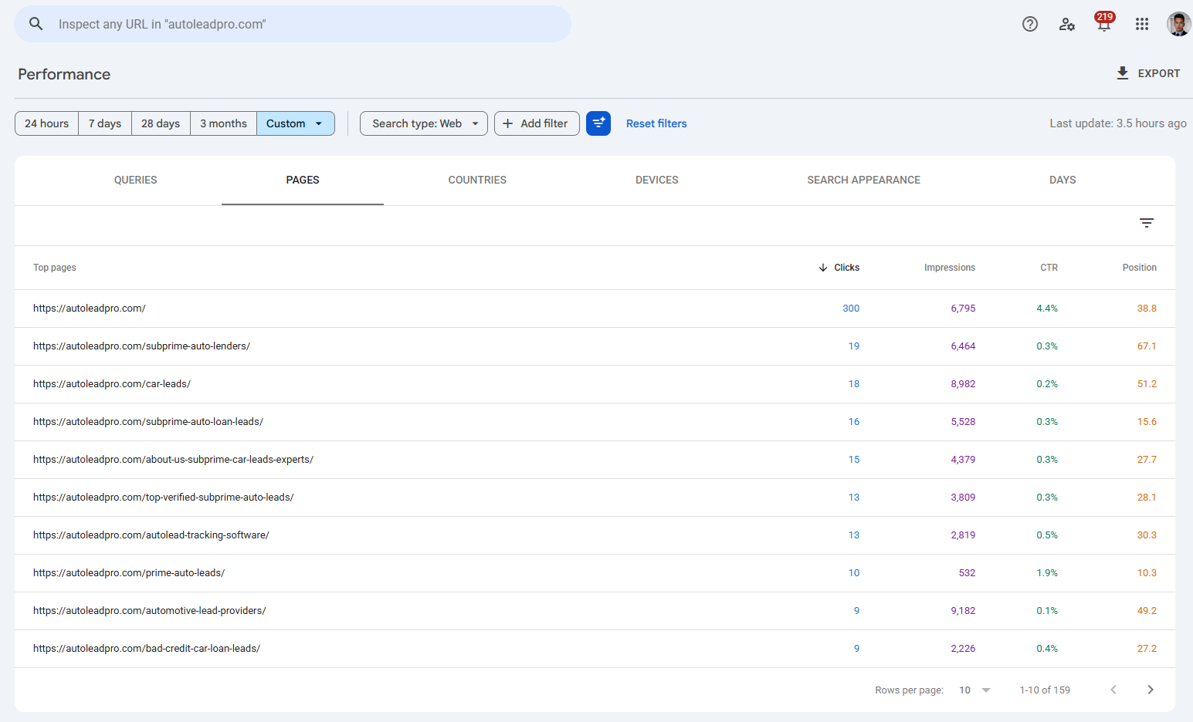Screen dimensions: 1193x722
Task: Click the Performance page heading
Action: (64, 74)
